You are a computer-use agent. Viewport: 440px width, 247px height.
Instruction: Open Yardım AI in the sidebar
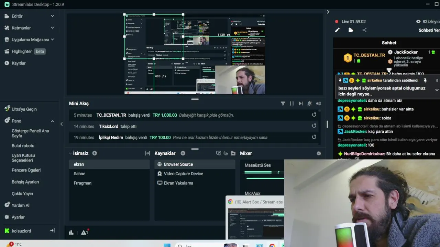point(20,205)
